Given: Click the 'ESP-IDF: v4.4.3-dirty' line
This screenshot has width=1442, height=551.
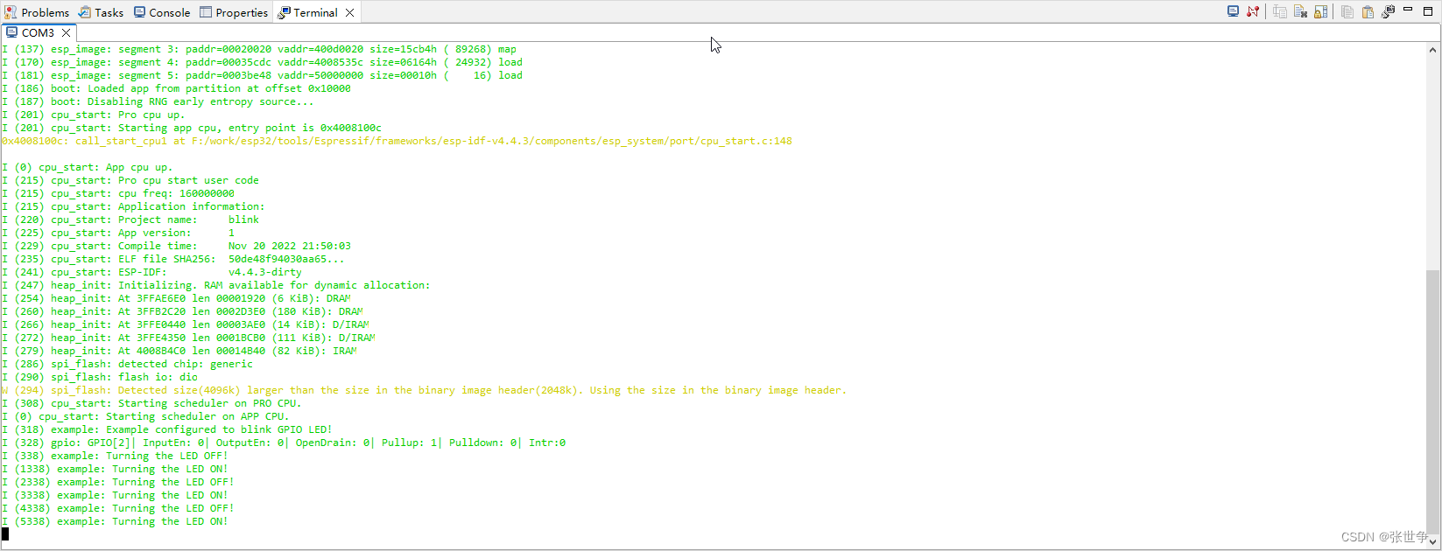Looking at the screenshot, I should [x=151, y=272].
